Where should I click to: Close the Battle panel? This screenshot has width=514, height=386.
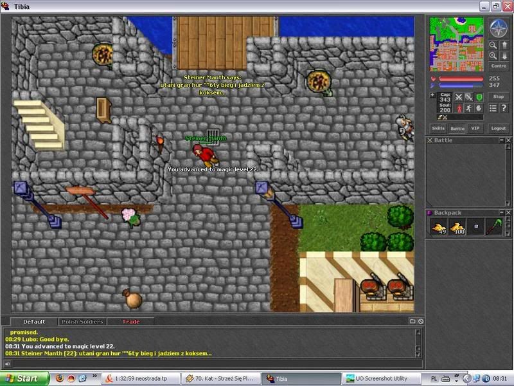click(508, 140)
